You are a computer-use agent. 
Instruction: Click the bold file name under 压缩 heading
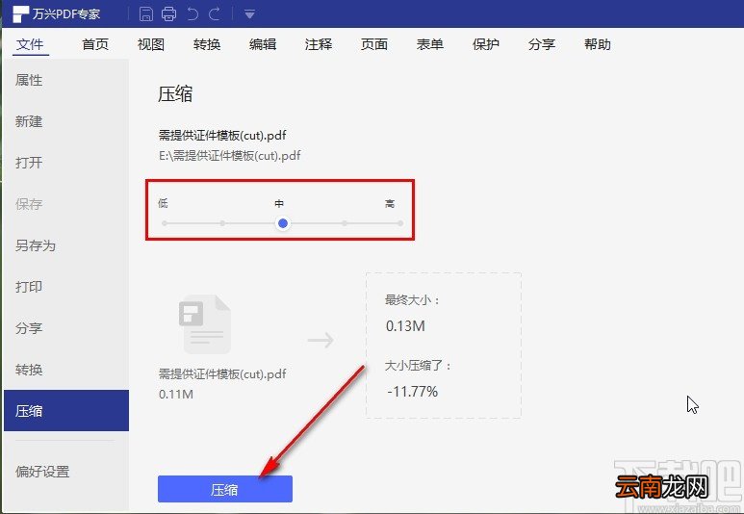click(222, 136)
